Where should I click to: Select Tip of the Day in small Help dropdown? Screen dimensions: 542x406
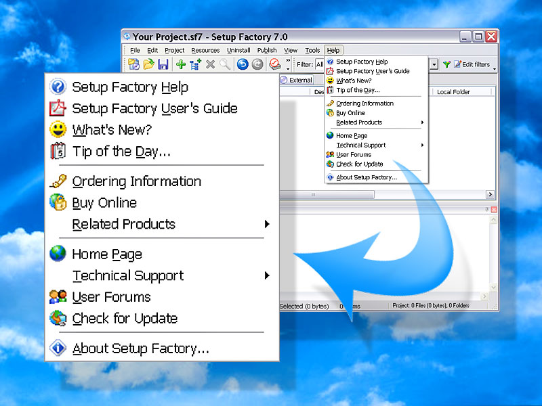pyautogui.click(x=377, y=90)
